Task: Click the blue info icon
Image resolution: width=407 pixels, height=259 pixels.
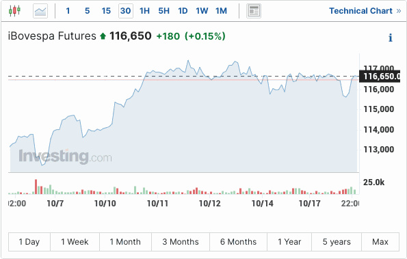Action: [390, 38]
